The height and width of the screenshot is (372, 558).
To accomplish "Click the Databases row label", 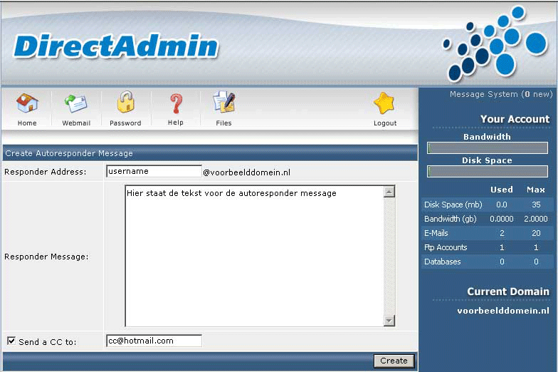I will click(x=443, y=262).
